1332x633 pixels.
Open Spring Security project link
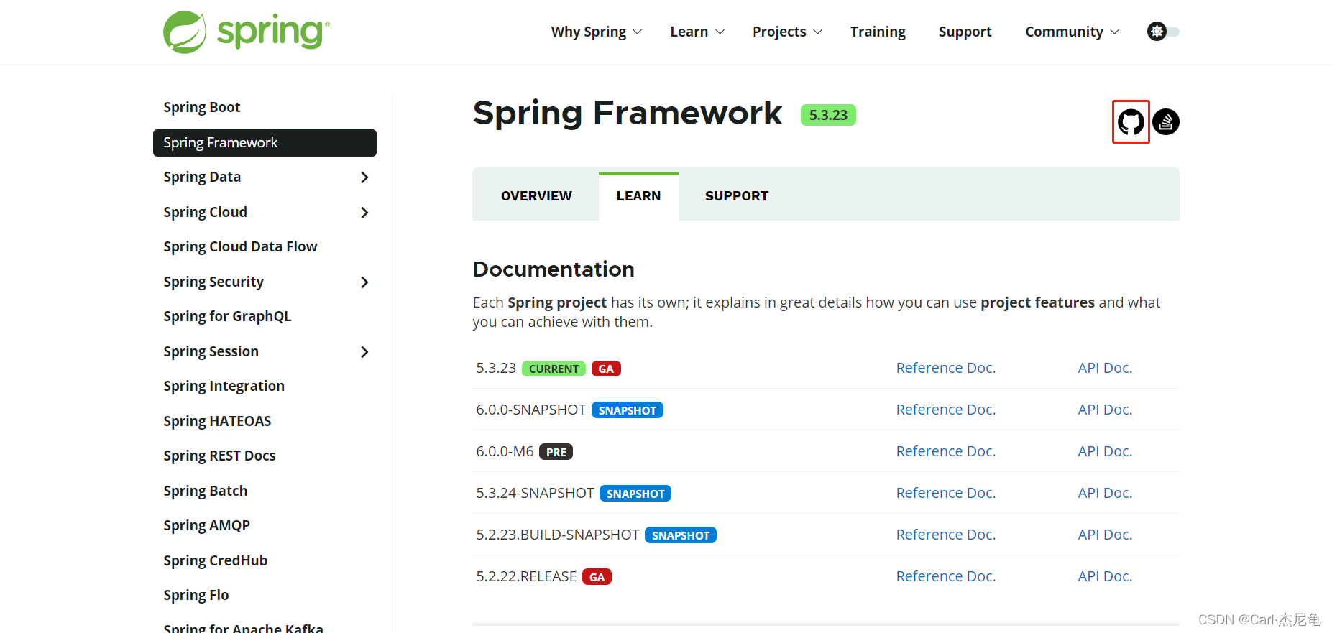[x=213, y=282]
